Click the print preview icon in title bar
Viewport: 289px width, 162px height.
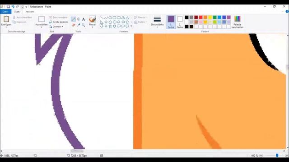click(x=22, y=7)
